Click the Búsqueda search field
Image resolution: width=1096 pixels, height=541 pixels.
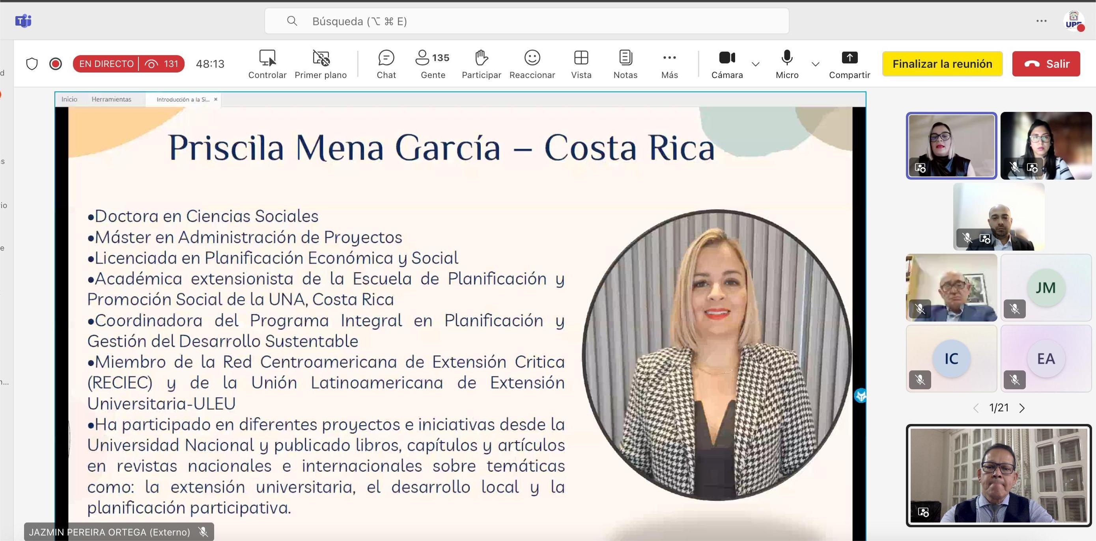pyautogui.click(x=527, y=21)
